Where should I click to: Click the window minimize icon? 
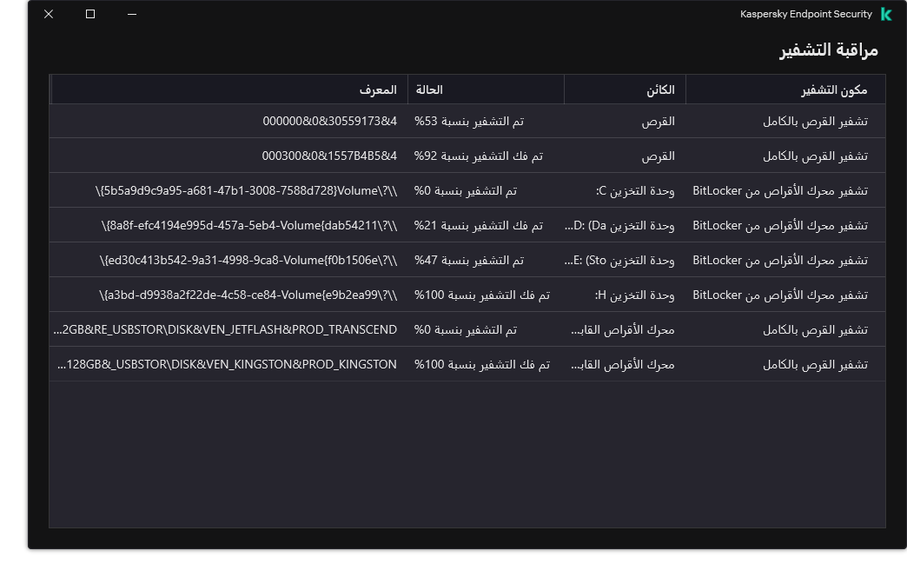click(130, 14)
